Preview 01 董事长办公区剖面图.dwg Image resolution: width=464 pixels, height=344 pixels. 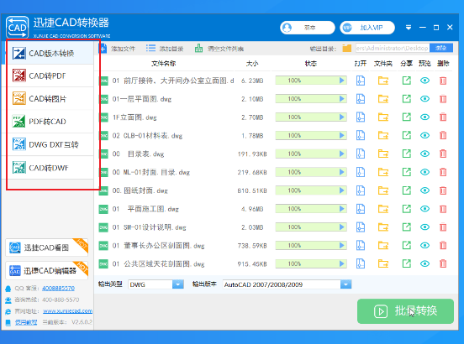click(425, 245)
